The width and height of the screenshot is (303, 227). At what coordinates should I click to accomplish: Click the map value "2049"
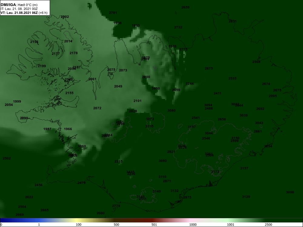click(118, 86)
